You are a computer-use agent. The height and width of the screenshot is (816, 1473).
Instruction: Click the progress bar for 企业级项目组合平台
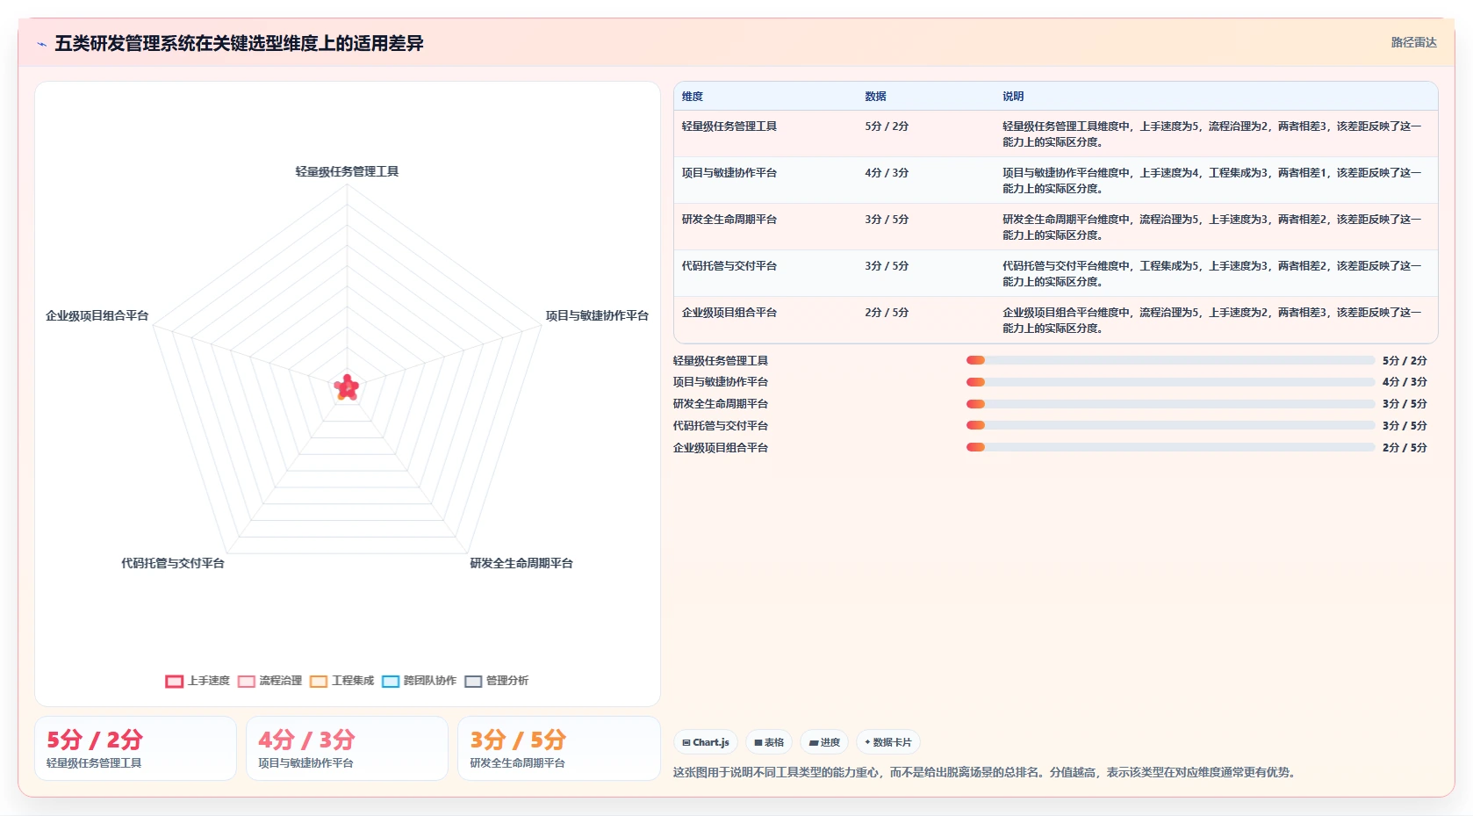pos(1170,447)
